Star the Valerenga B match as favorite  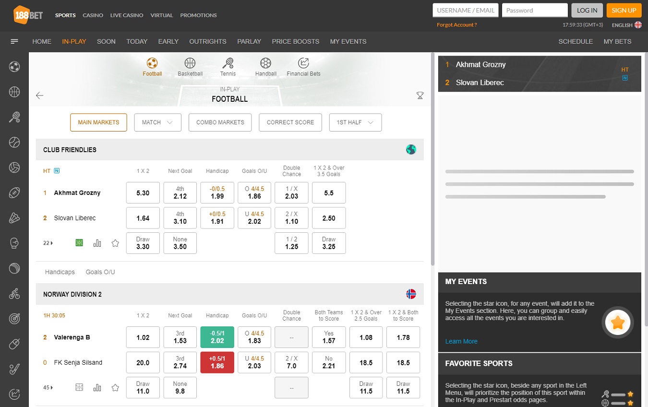(115, 387)
